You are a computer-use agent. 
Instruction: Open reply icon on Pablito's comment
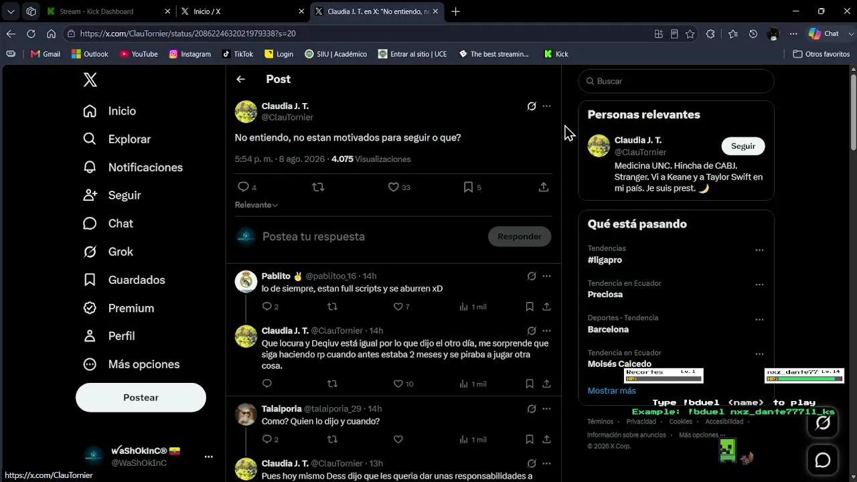coord(266,307)
